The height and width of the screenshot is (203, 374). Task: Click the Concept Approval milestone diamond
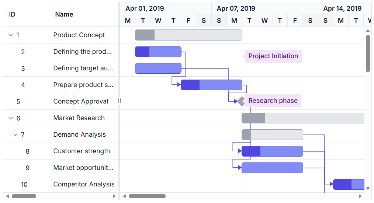point(241,102)
